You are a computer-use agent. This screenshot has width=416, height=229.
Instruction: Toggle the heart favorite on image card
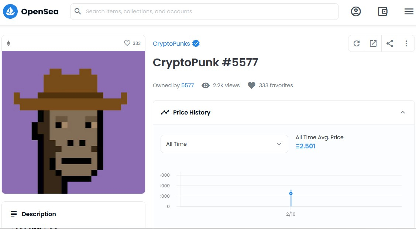tap(127, 43)
